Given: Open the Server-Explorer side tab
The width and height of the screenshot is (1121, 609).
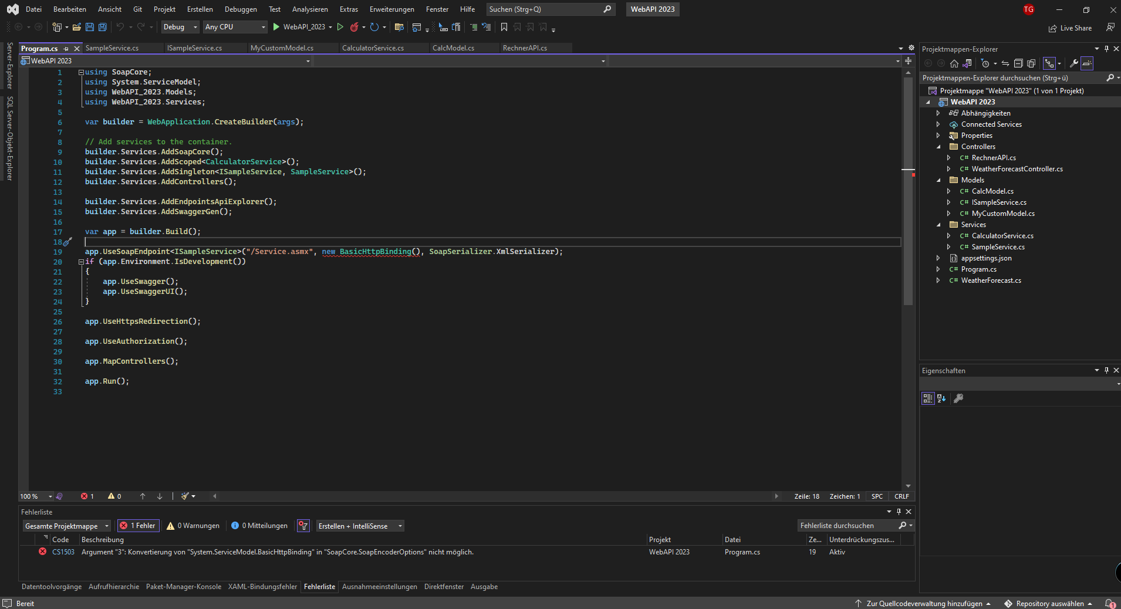Looking at the screenshot, I should [9, 65].
